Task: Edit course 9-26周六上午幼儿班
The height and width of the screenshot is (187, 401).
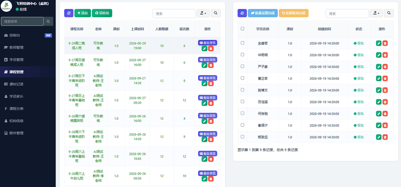Action: click(204, 179)
